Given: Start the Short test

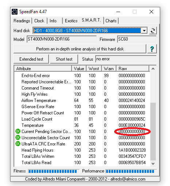Looking at the screenshot, I should coord(64,59).
